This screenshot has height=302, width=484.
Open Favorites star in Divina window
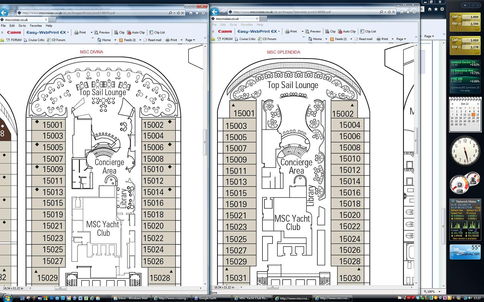197,13
